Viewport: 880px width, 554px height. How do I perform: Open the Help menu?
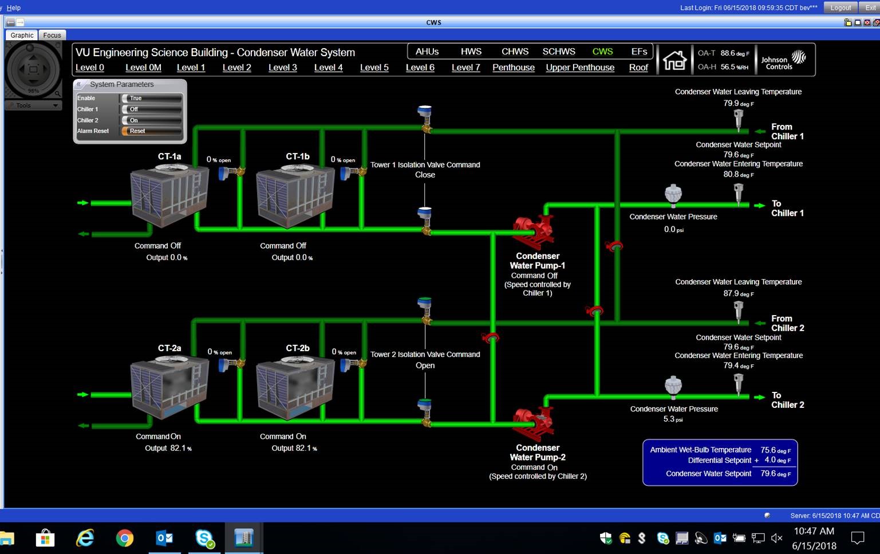point(14,7)
